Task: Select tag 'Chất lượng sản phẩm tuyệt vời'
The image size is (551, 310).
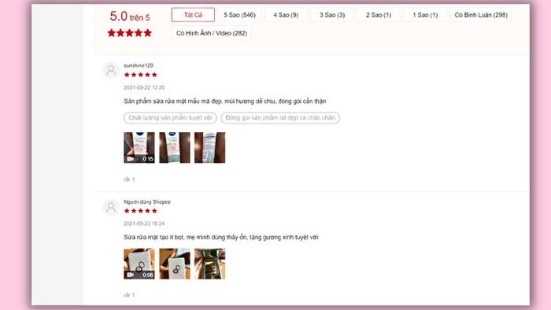Action: click(x=170, y=117)
